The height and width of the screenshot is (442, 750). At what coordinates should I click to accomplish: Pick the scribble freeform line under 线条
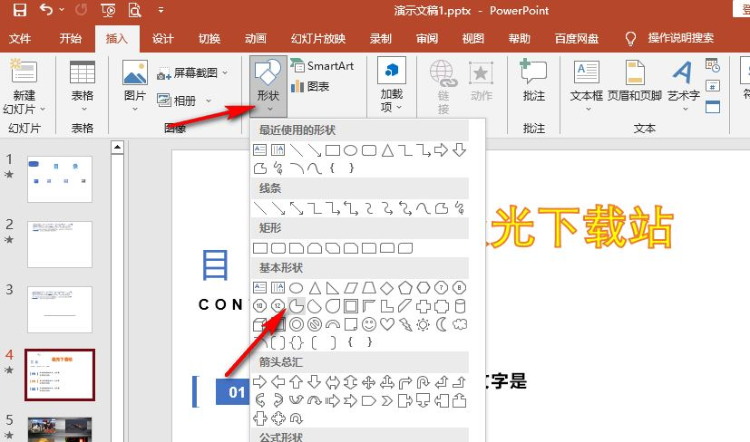pyautogui.click(x=460, y=207)
